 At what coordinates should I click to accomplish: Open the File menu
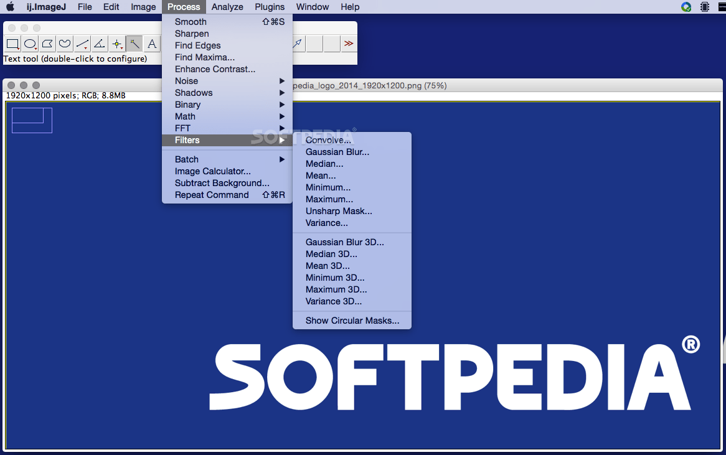[85, 6]
